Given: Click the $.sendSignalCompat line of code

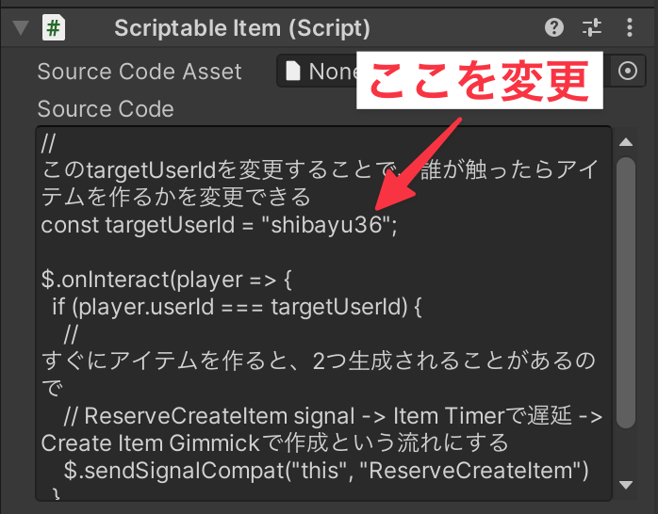Looking at the screenshot, I should pos(326,470).
